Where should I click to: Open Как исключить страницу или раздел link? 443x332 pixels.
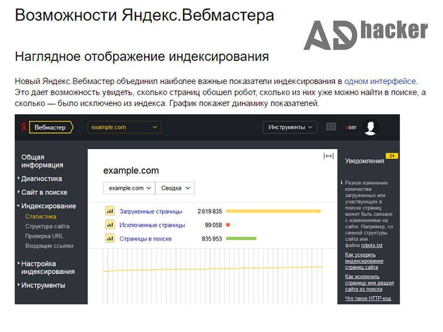pos(369,283)
